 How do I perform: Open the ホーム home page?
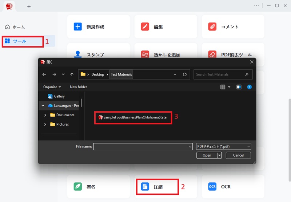click(15, 27)
